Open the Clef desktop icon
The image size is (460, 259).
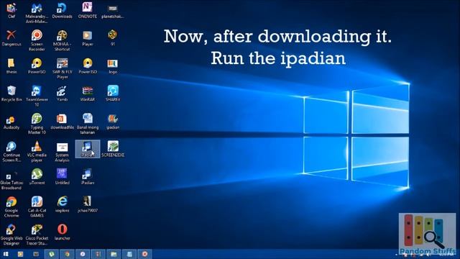11,11
